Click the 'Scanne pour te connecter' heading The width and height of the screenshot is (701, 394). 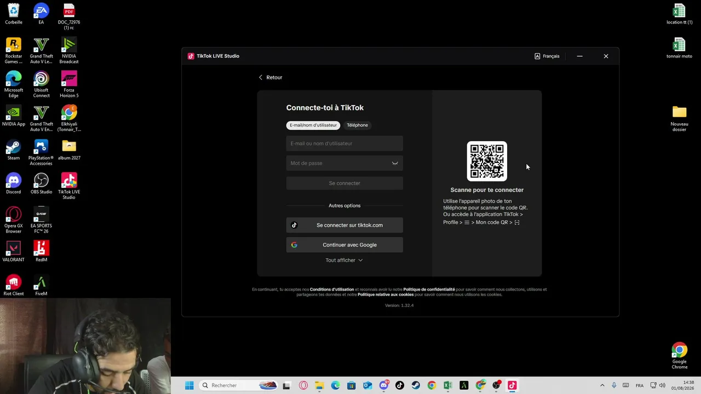487,190
